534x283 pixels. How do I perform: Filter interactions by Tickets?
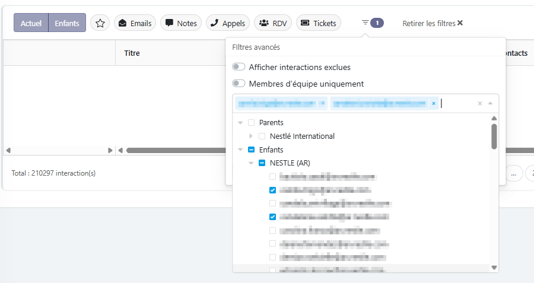tap(318, 23)
